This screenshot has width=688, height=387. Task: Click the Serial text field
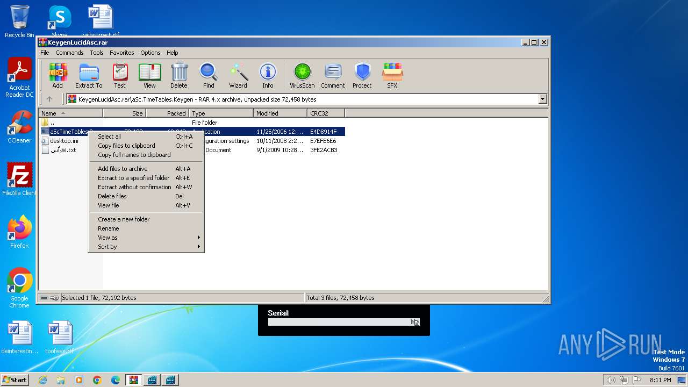339,322
